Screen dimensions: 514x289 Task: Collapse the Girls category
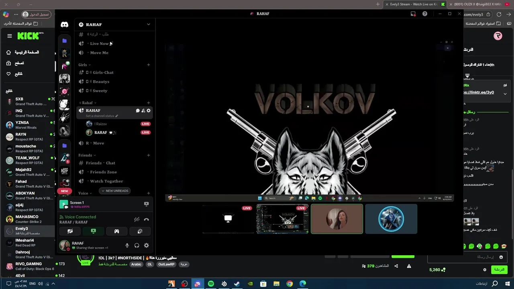(84, 65)
